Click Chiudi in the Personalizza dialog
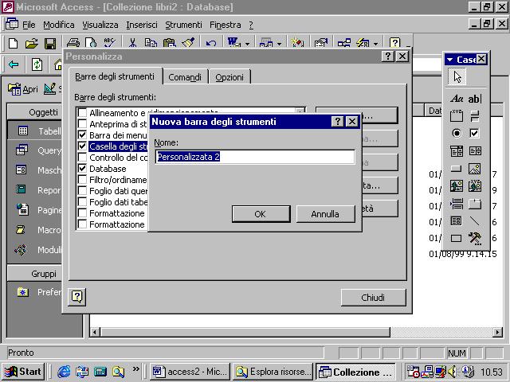 pos(373,297)
